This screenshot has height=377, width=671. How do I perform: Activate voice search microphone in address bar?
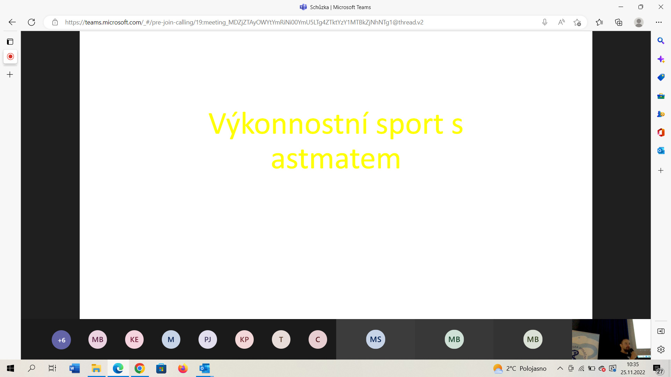[544, 22]
